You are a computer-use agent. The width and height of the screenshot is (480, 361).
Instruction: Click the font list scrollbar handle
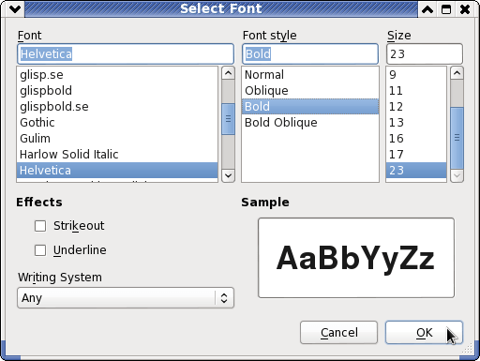click(228, 119)
